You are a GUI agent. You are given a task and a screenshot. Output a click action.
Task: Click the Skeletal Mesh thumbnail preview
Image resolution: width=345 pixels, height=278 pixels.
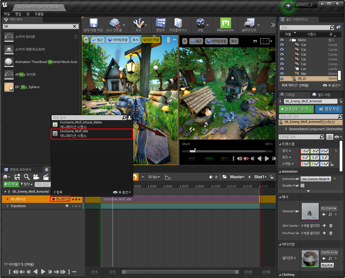click(310, 211)
